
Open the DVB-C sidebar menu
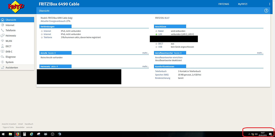tap(17, 52)
